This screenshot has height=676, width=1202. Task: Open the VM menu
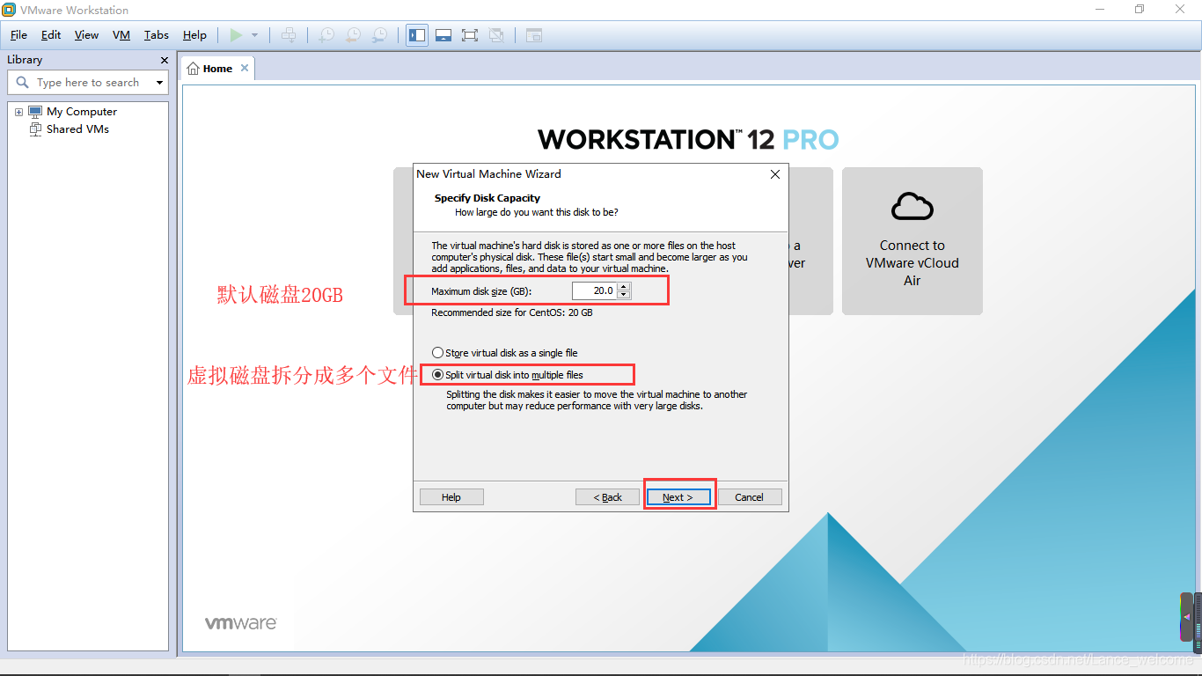point(121,35)
